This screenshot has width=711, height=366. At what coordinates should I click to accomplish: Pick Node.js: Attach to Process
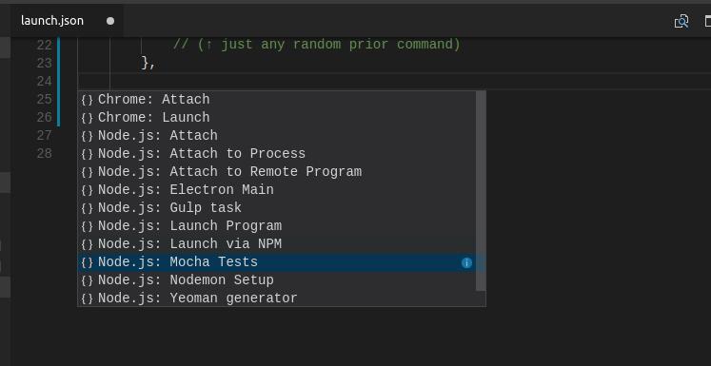[x=277, y=154]
